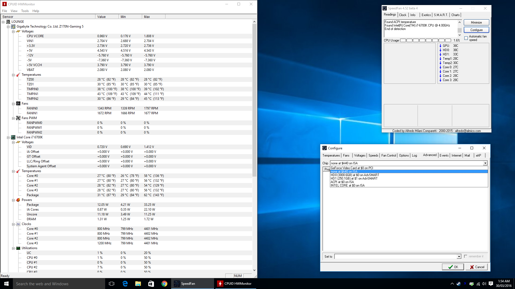Click the SpeedFan Minimize button
The width and height of the screenshot is (515, 289).
[476, 22]
